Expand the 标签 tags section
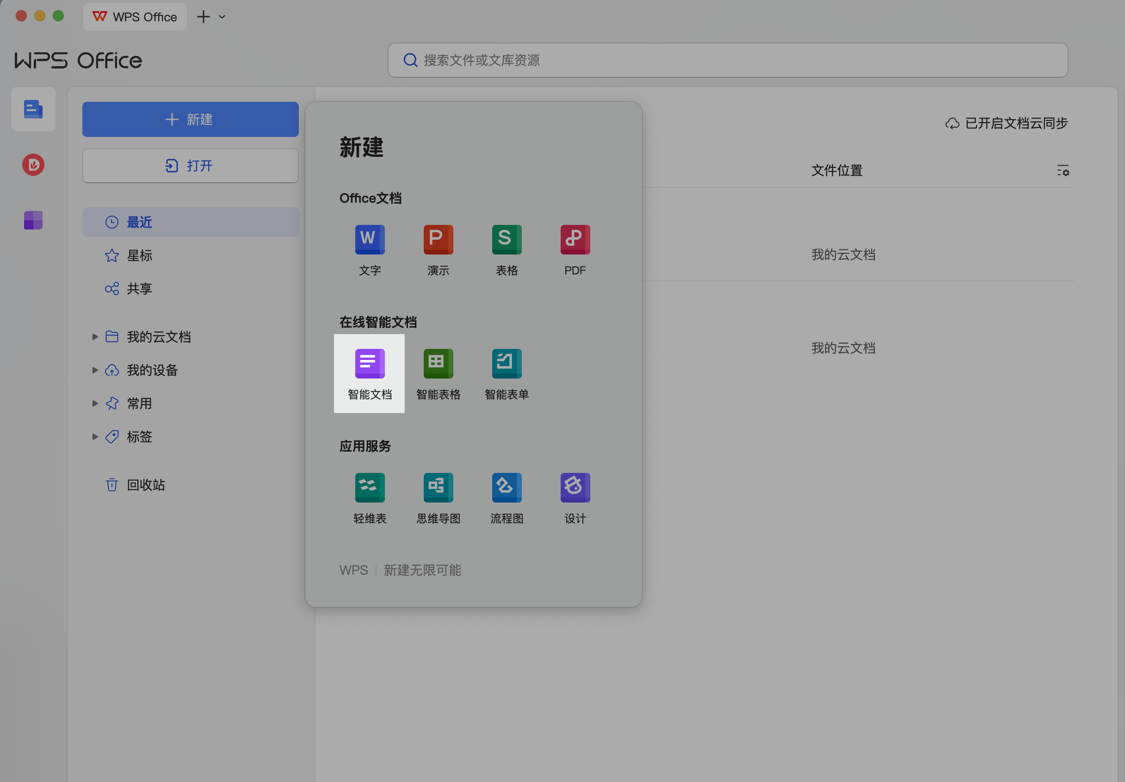Viewport: 1125px width, 782px height. [x=95, y=436]
